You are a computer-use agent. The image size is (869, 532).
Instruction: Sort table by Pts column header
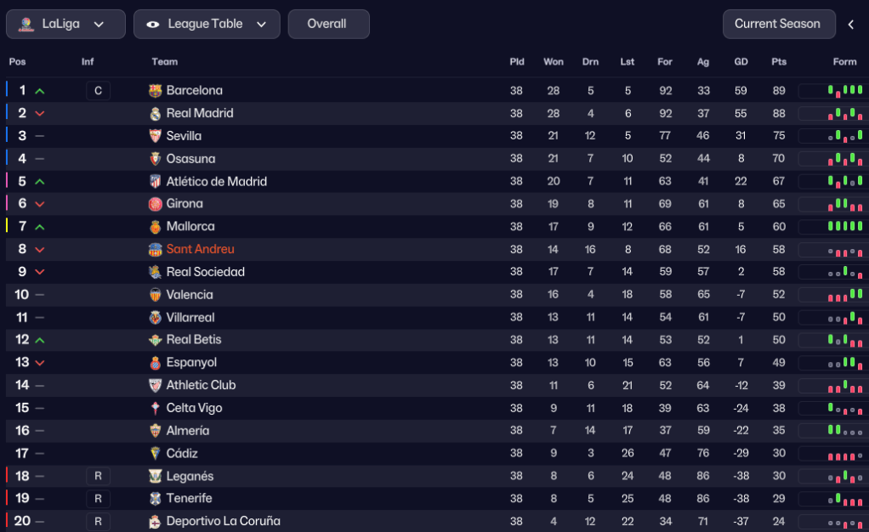[779, 62]
